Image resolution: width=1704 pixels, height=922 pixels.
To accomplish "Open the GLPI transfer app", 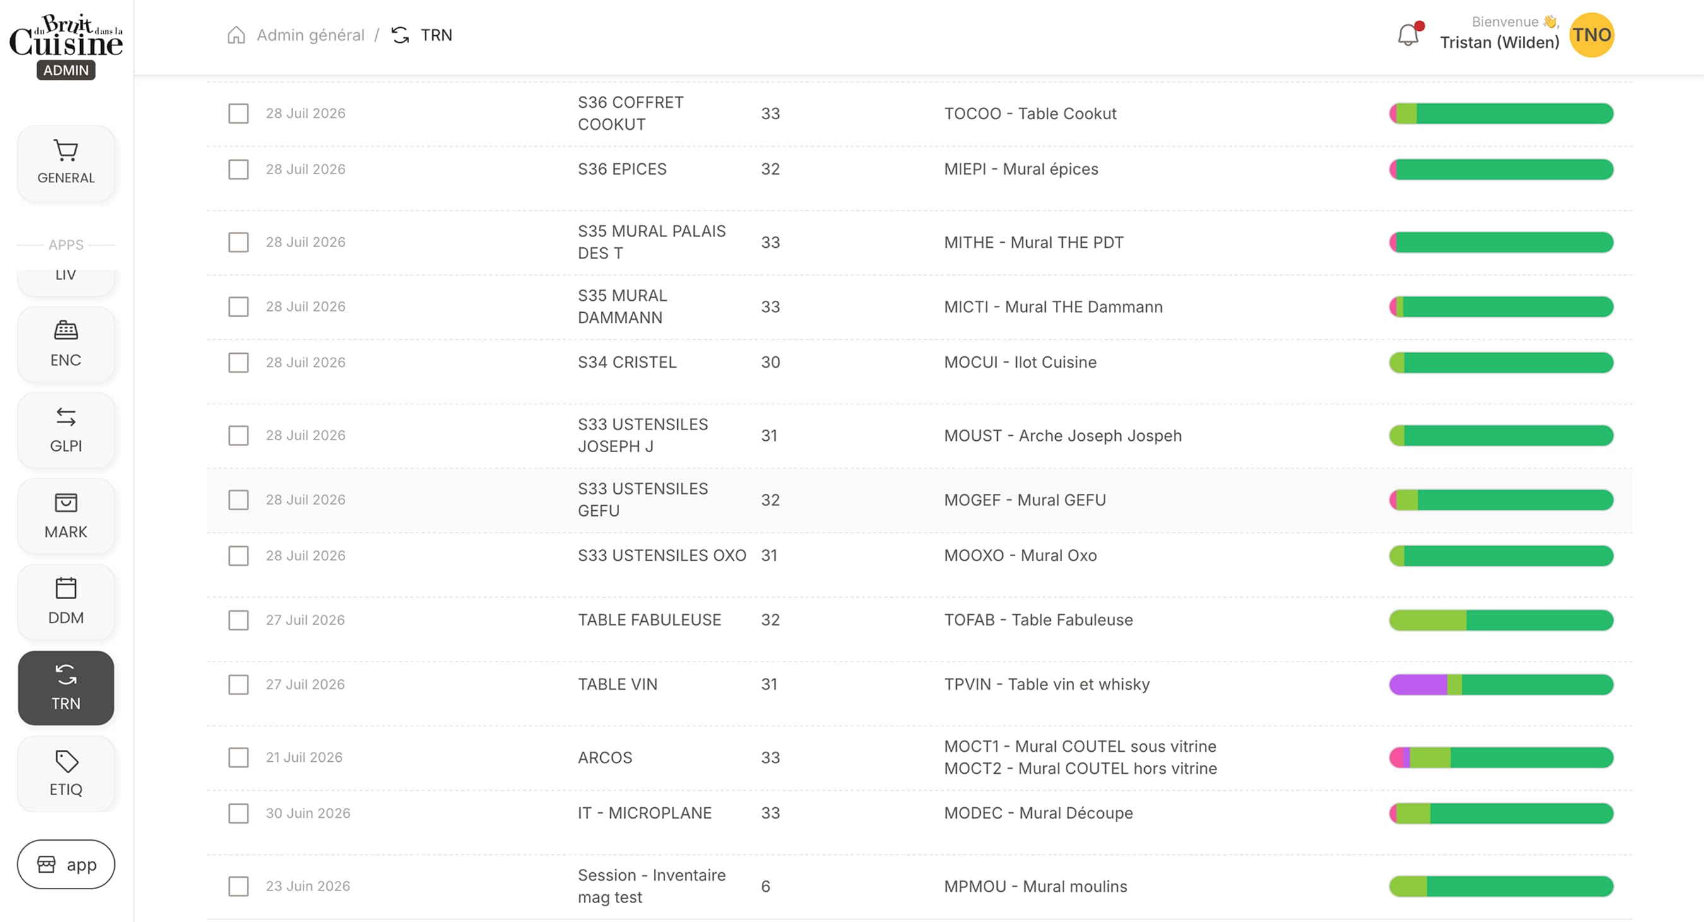I will tap(66, 430).
